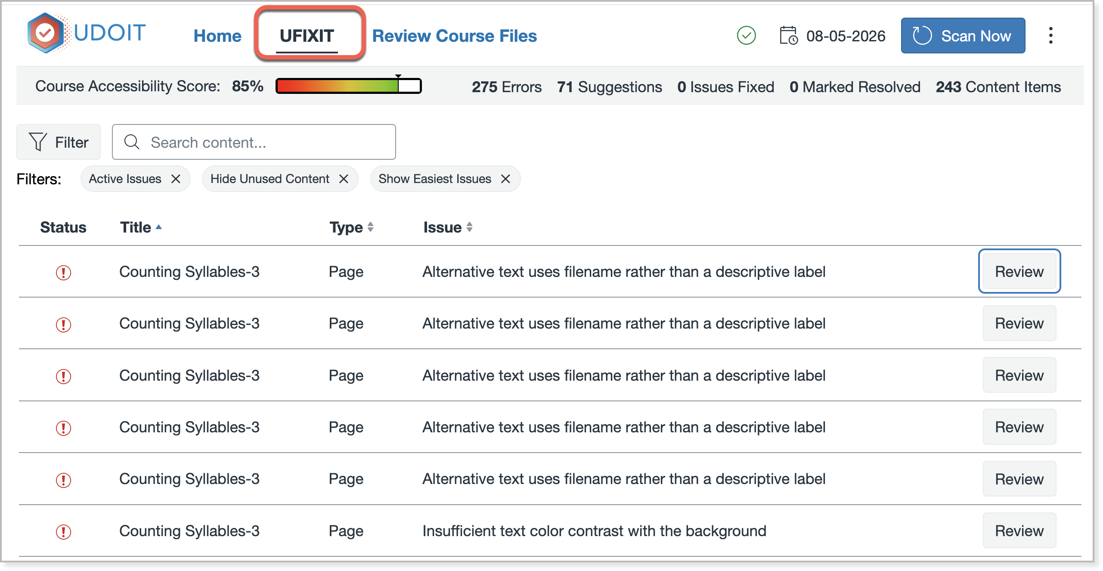Image resolution: width=1103 pixels, height=571 pixels.
Task: Click the 0 Marked Resolved count
Action: (855, 87)
